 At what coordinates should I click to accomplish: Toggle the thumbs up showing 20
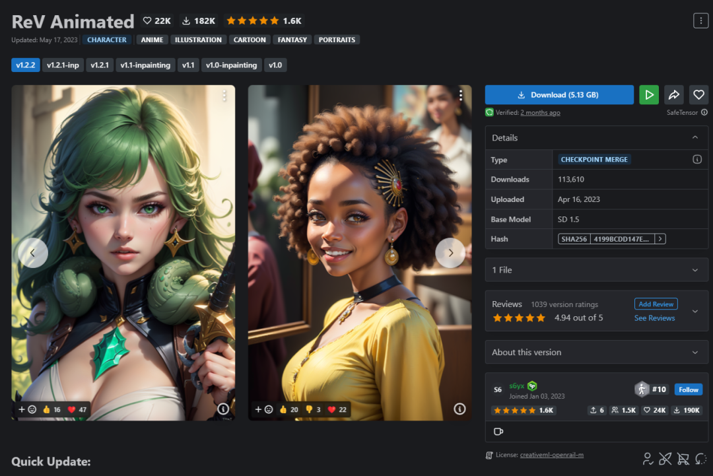289,409
